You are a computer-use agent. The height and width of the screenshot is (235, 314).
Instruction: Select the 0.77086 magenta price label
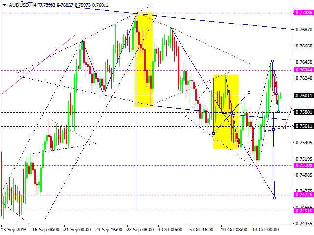304,13
